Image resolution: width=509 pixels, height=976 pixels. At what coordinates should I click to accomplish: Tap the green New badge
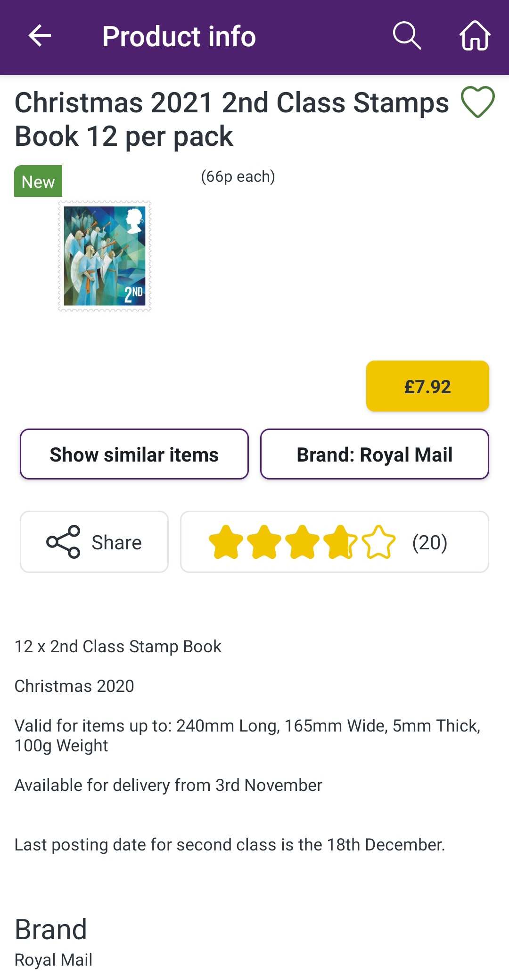(x=38, y=181)
